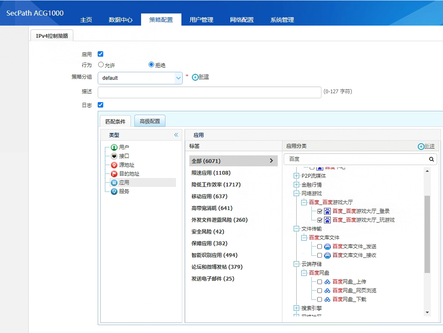Expand the 搜索引擎 category node
443x333 pixels.
click(x=296, y=308)
